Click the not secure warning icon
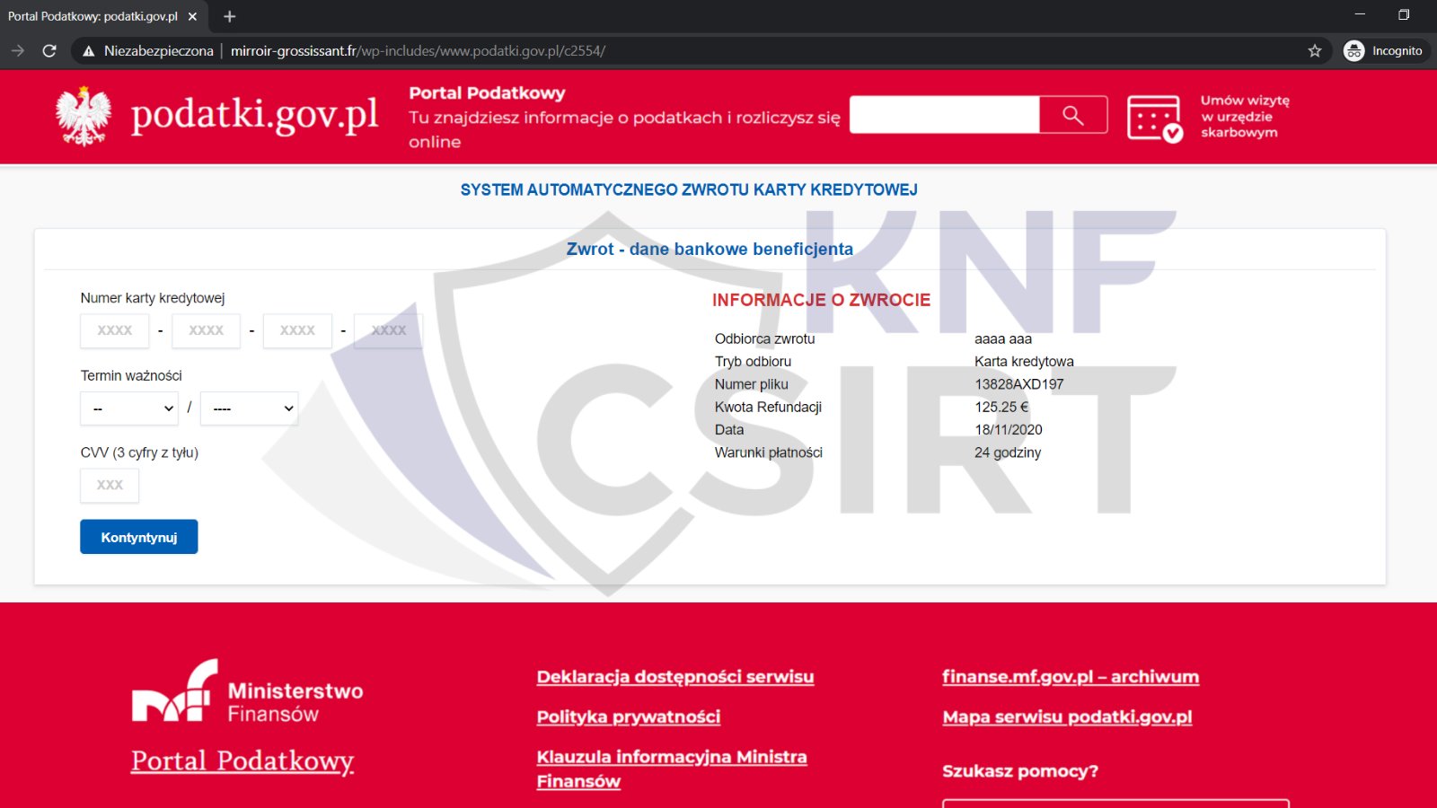This screenshot has width=1437, height=808. point(89,51)
